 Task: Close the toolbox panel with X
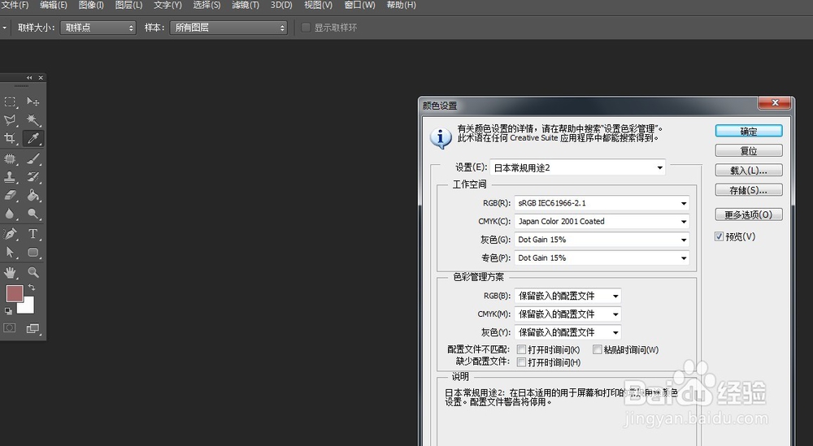tap(41, 78)
